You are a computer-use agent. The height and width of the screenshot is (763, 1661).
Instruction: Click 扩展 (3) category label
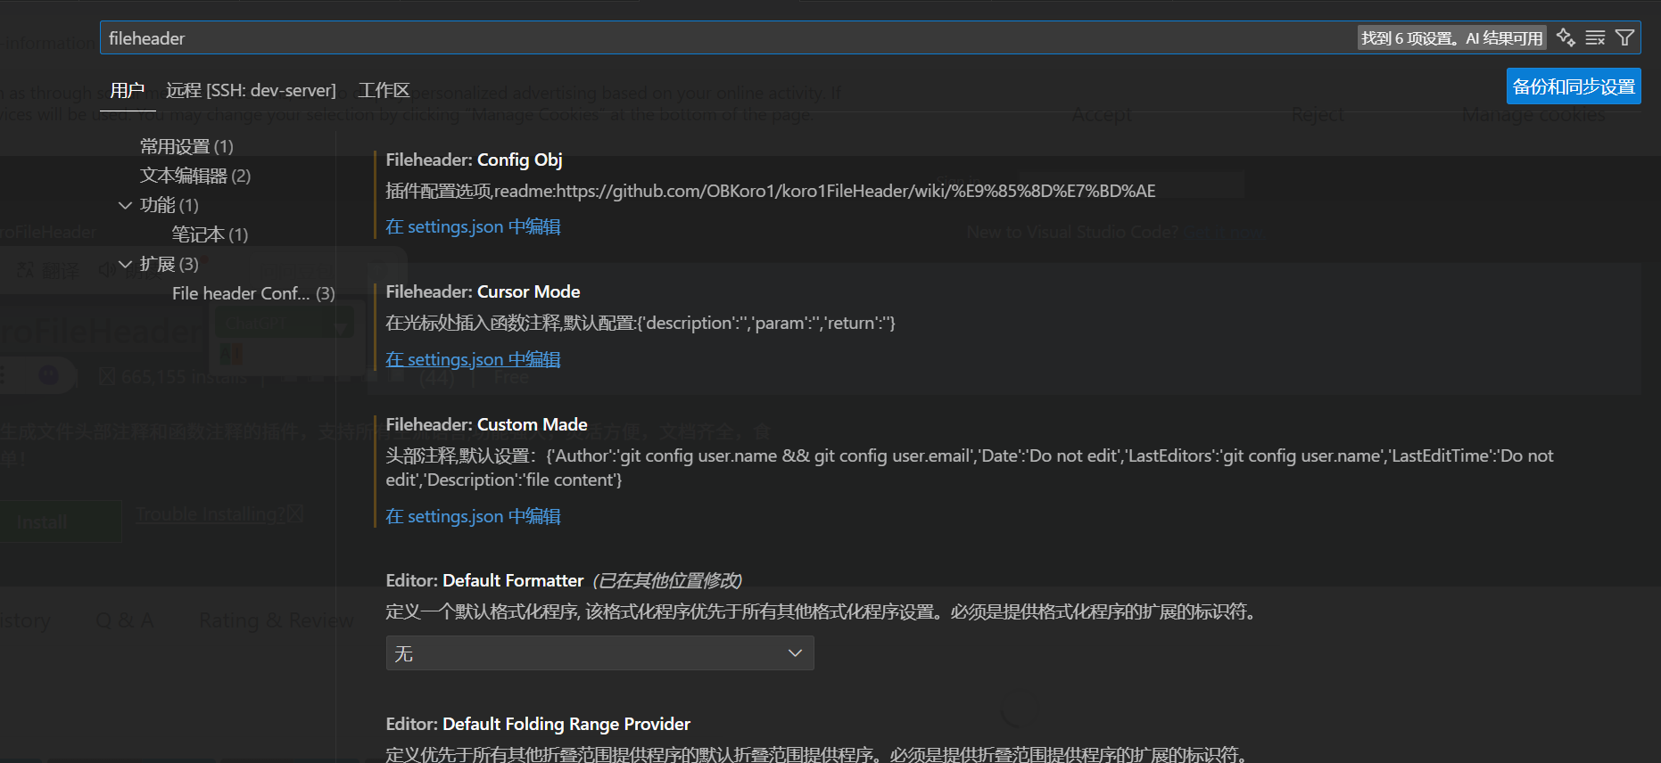pos(169,264)
